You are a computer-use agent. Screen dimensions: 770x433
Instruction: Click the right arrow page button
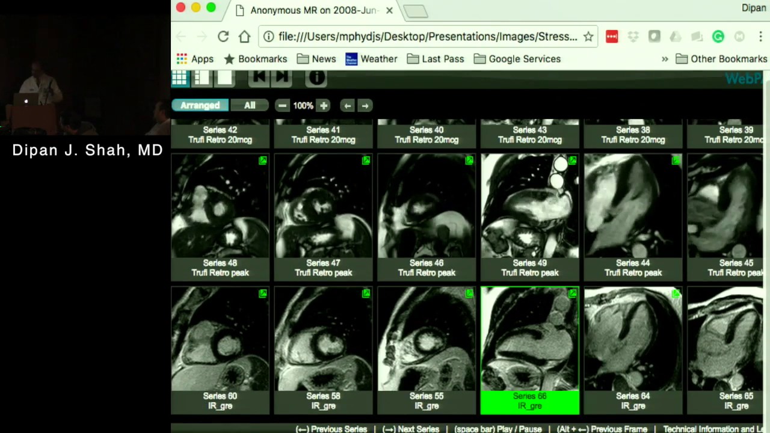tap(365, 106)
